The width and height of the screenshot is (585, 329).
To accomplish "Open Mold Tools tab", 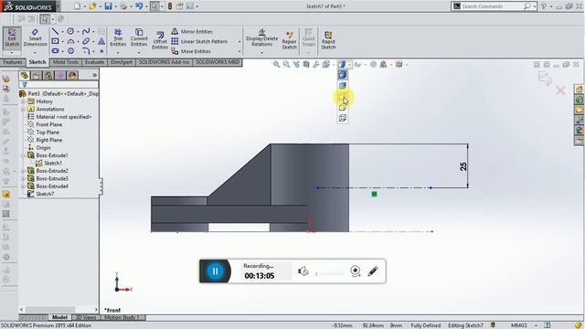I will pyautogui.click(x=65, y=62).
